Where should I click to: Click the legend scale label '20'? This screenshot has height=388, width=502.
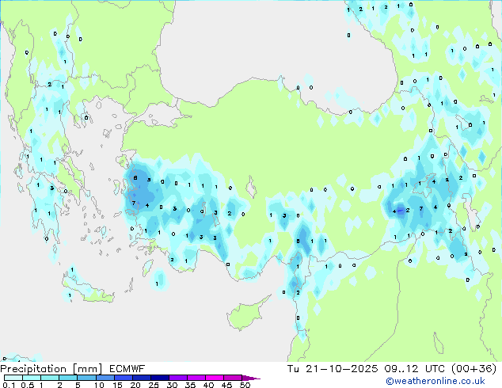coord(135,385)
